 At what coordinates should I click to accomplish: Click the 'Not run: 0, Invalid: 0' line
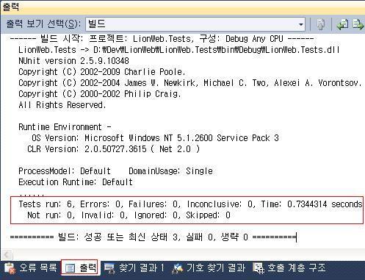pyautogui.click(x=129, y=215)
